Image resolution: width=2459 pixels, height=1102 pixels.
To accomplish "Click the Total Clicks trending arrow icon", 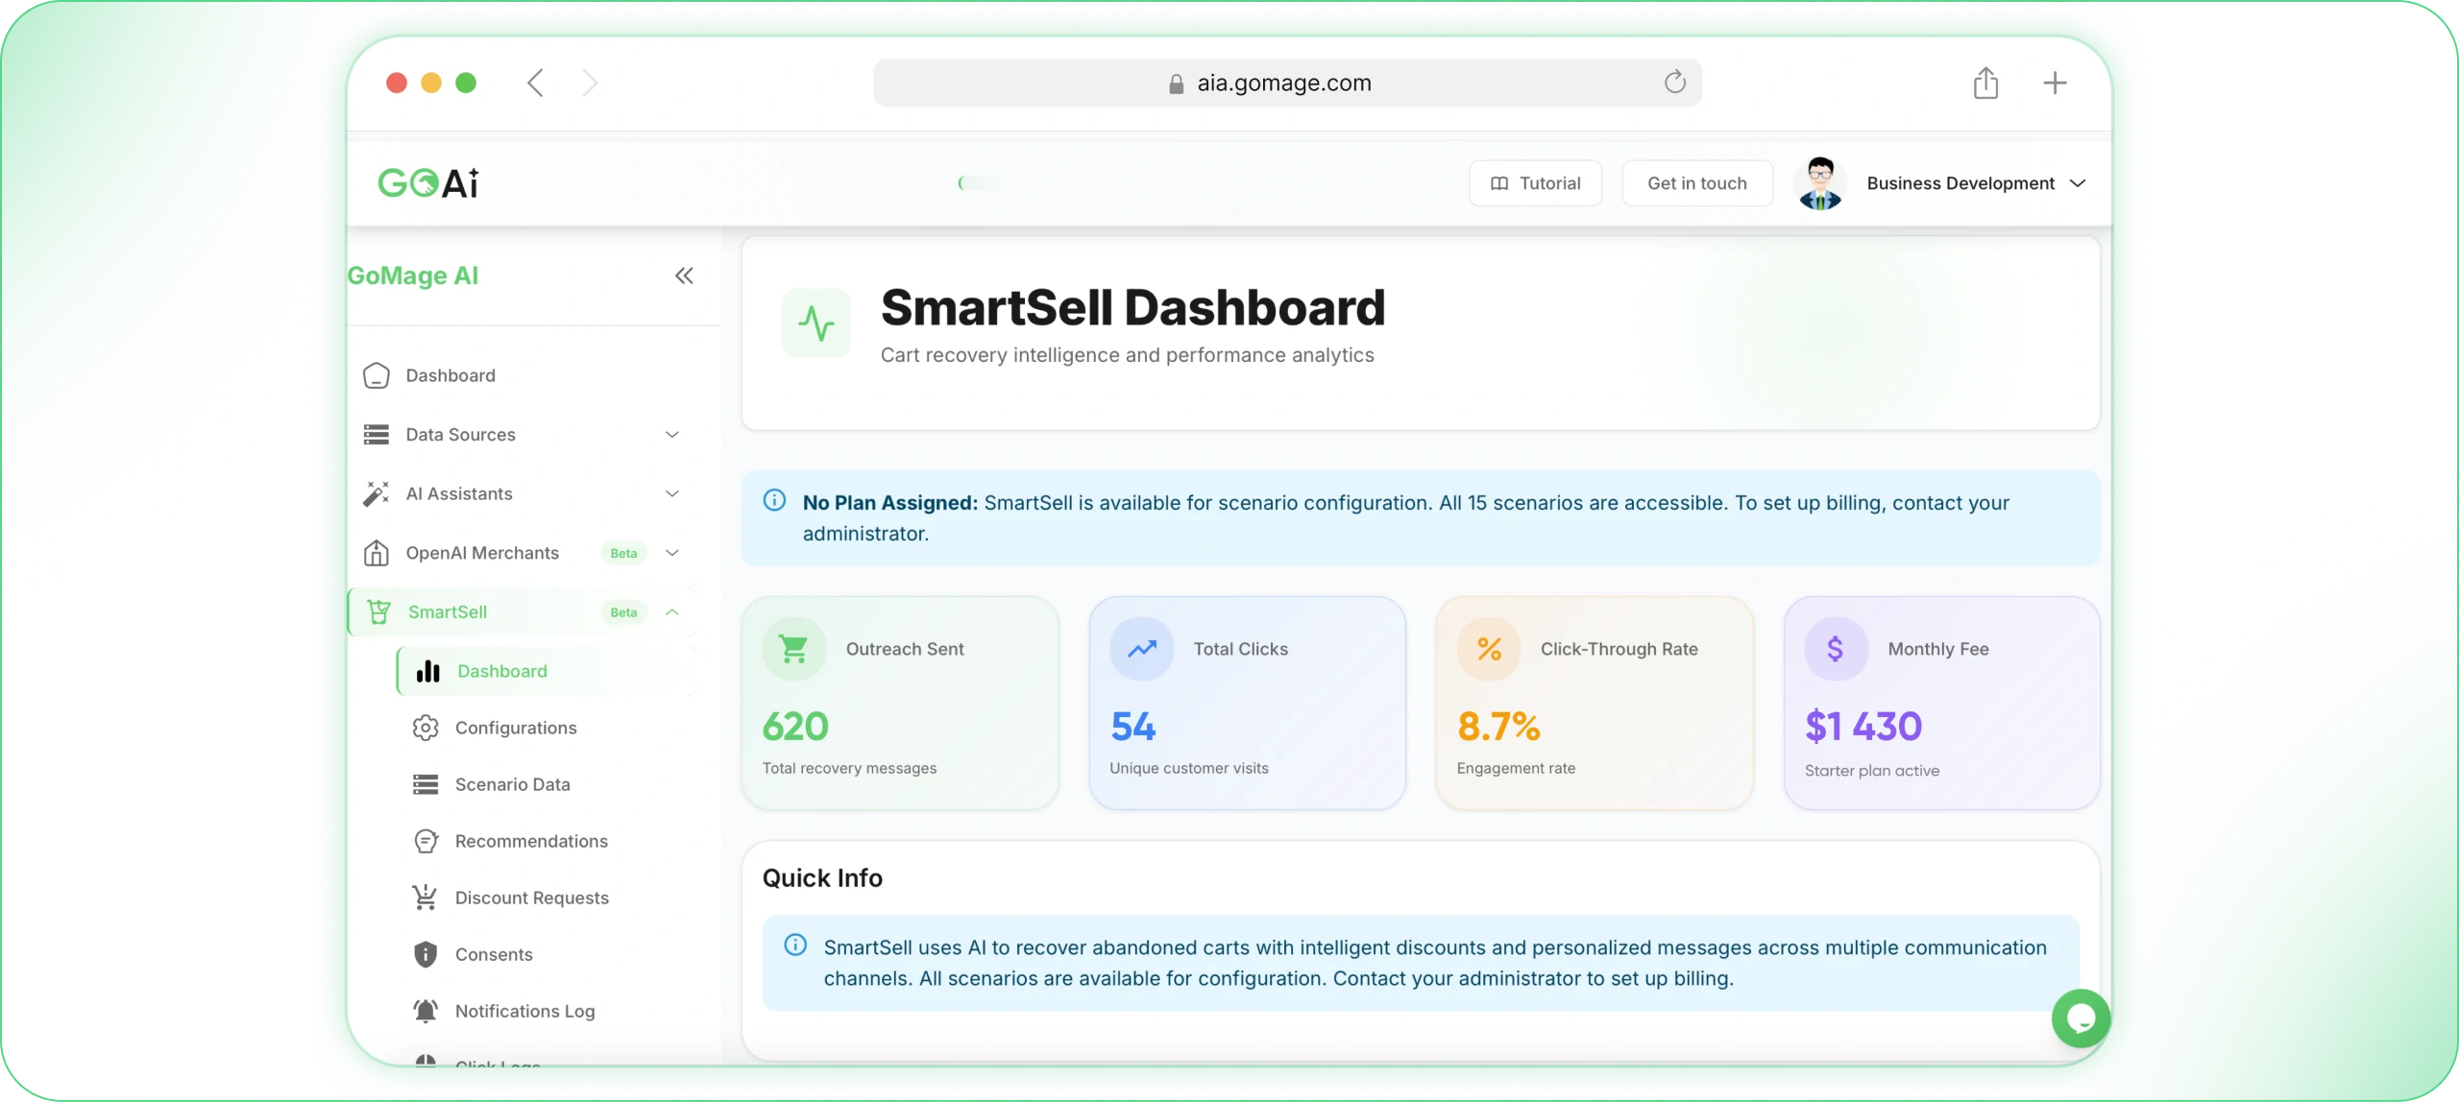I will point(1142,649).
